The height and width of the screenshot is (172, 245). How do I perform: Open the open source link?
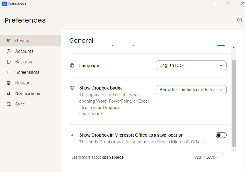(x=113, y=157)
